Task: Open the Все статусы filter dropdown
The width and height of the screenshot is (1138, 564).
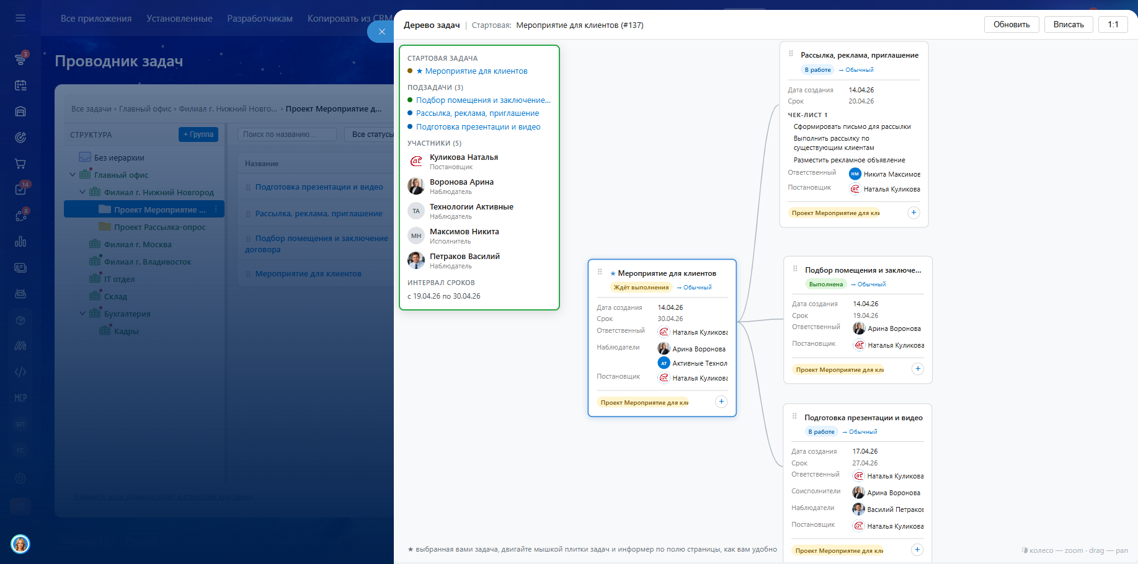Action: pos(373,134)
